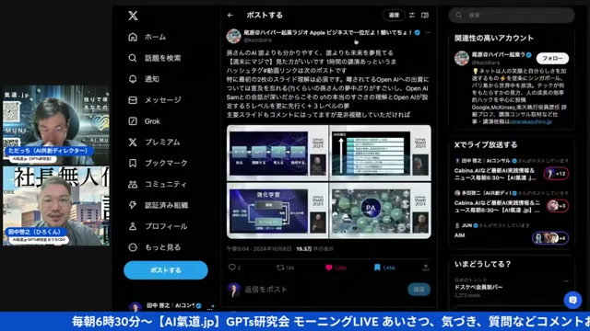Open プレミアム premium page

point(154,143)
